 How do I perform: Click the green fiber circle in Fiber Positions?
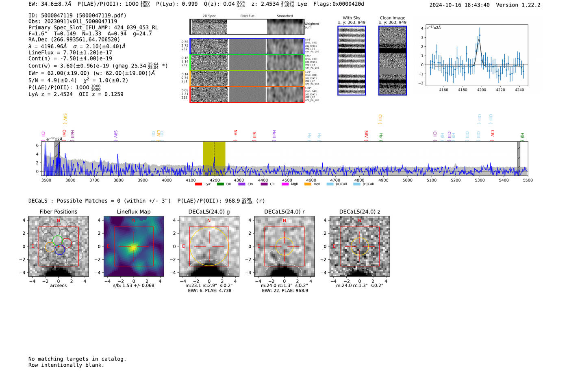click(57, 240)
